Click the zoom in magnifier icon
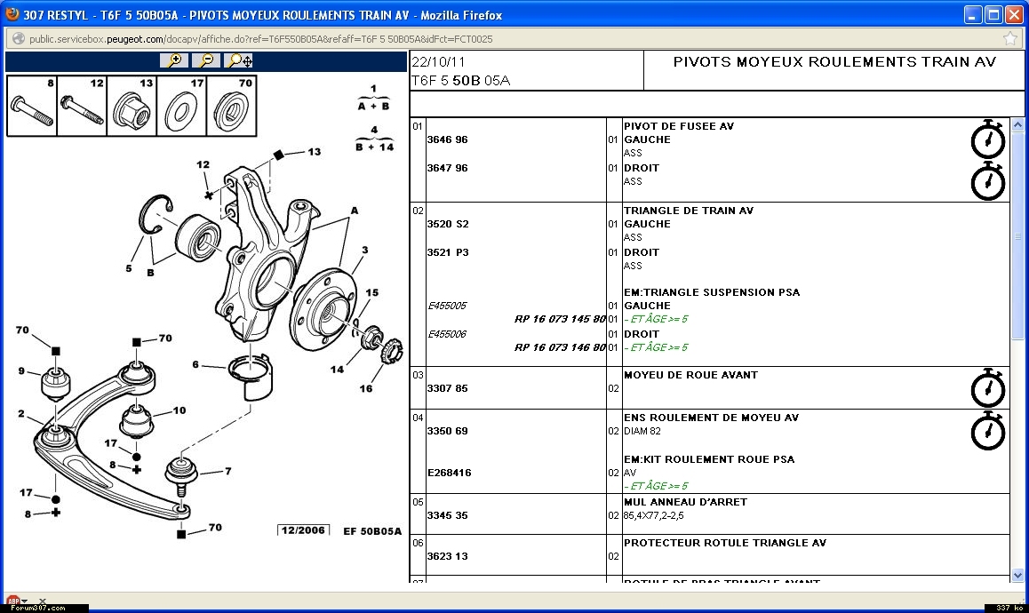This screenshot has width=1029, height=613. [x=175, y=60]
